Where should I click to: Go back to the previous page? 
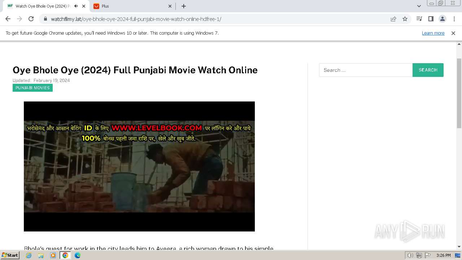(x=8, y=19)
